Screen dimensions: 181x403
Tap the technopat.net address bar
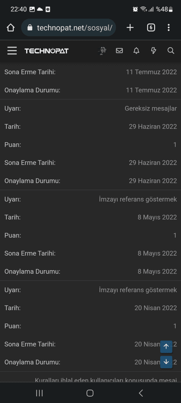69,28
